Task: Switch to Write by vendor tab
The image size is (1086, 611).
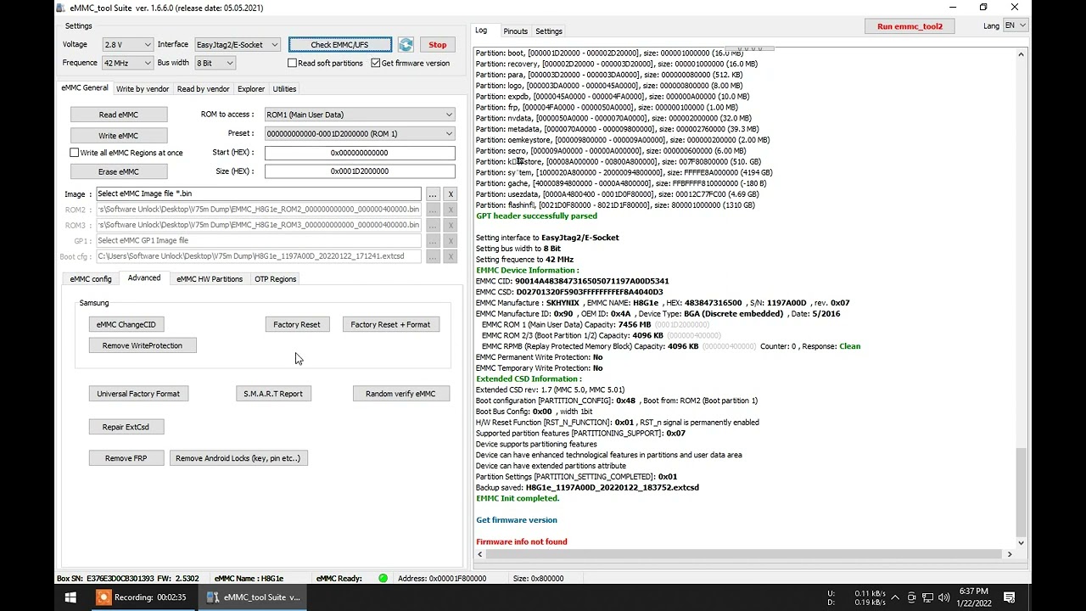Action: point(143,89)
